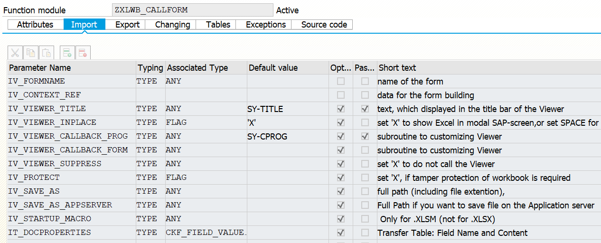601x243 pixels.
Task: Select the IV_VIEWER_CALLBACK_FORM parameter cell
Action: 72,150
